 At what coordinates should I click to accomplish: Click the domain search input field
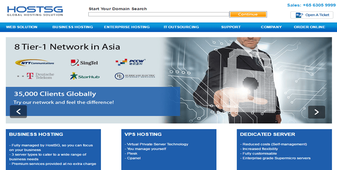pyautogui.click(x=159, y=14)
